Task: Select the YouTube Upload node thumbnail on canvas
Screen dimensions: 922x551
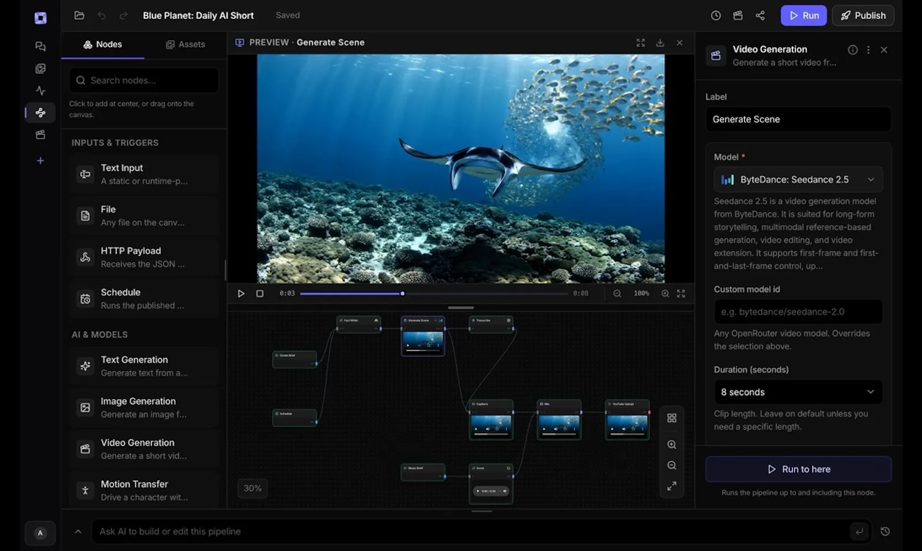Action: [x=628, y=425]
